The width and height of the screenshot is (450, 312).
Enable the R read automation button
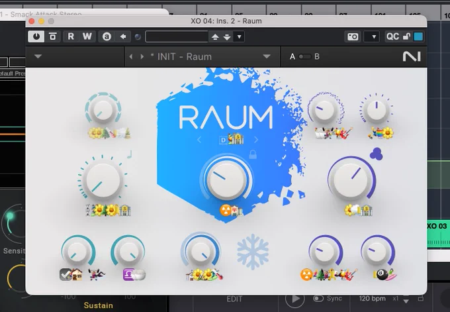click(x=71, y=36)
